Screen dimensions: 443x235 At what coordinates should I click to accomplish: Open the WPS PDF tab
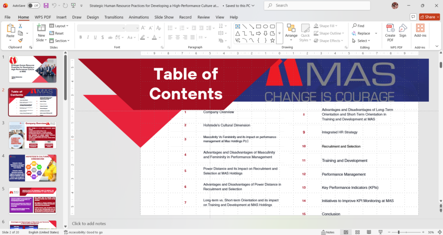[43, 17]
